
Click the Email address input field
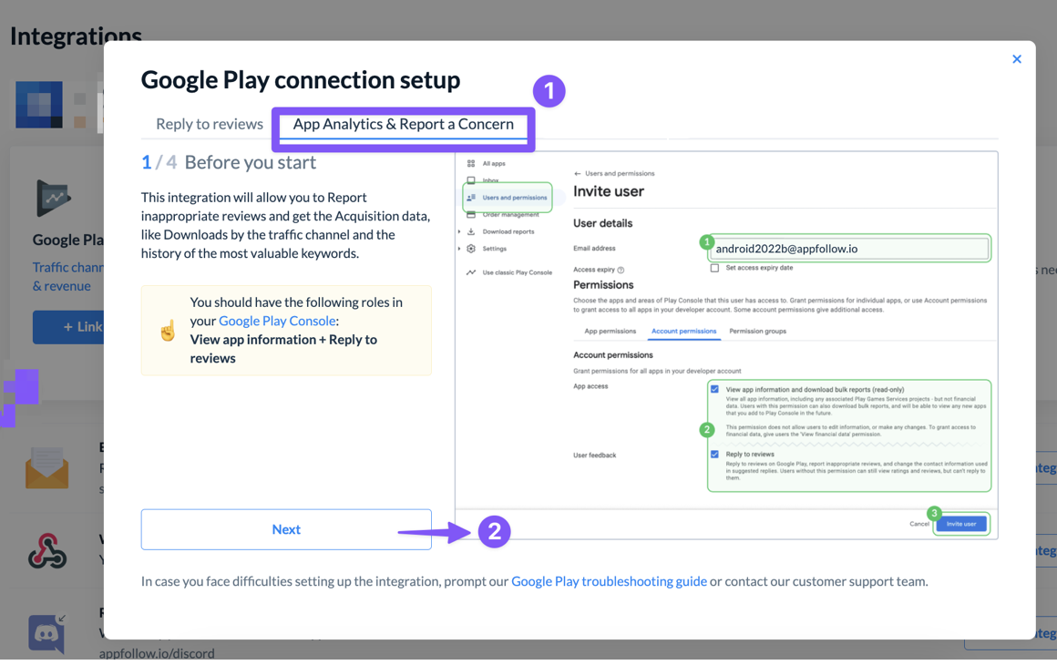[849, 249]
